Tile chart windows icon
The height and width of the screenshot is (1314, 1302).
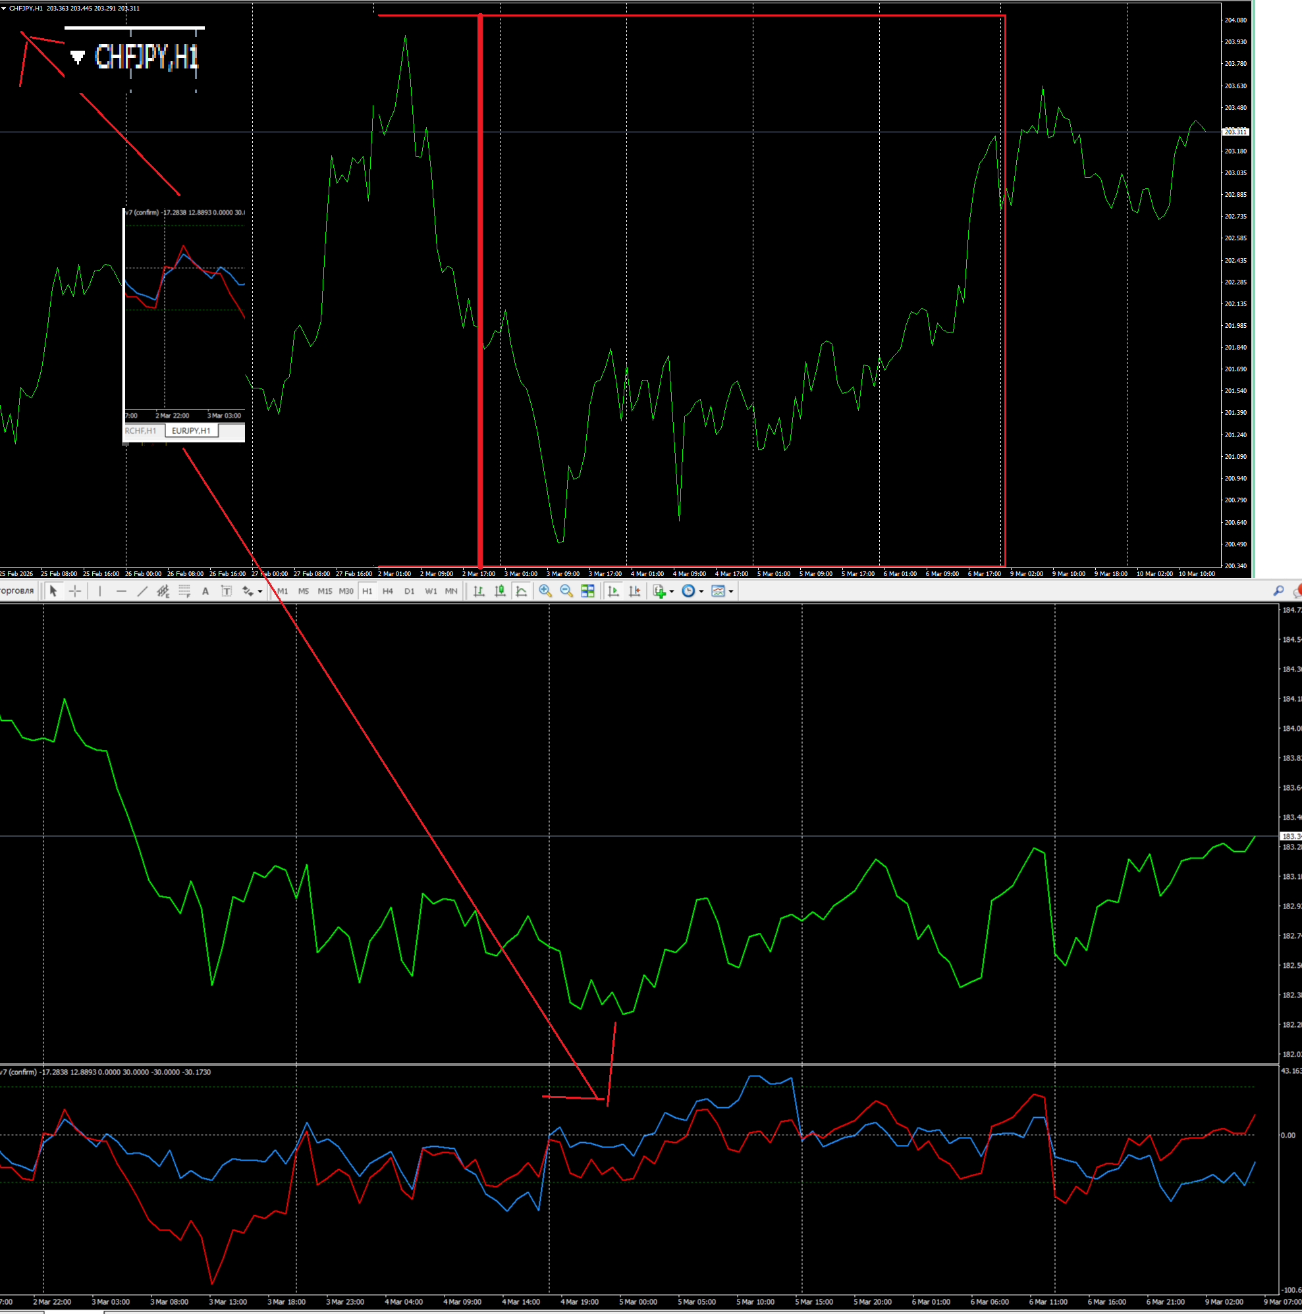click(x=587, y=591)
